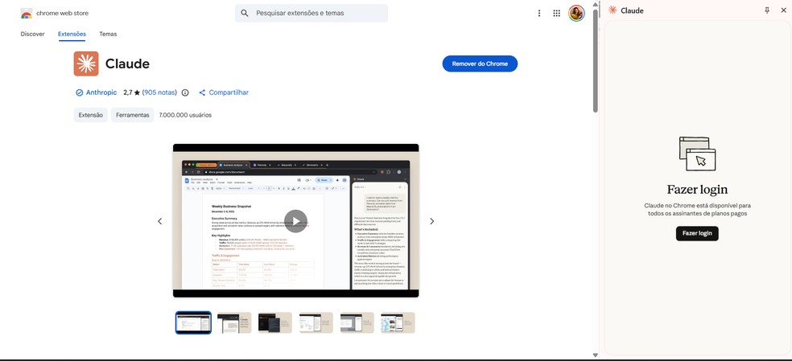This screenshot has height=361, width=792.
Task: Click the 2,7 star rating
Action: pos(131,92)
